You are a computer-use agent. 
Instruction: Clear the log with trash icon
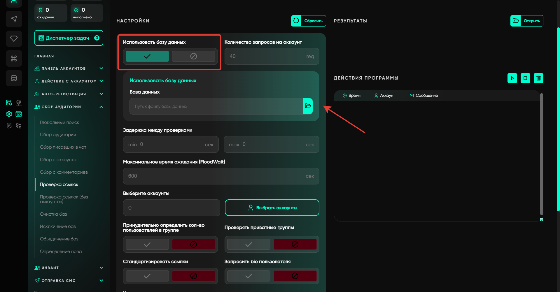[538, 78]
